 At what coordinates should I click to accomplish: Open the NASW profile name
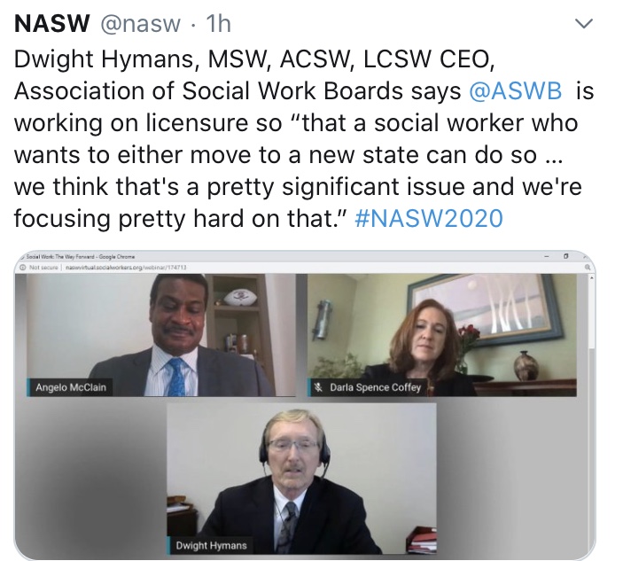point(52,23)
